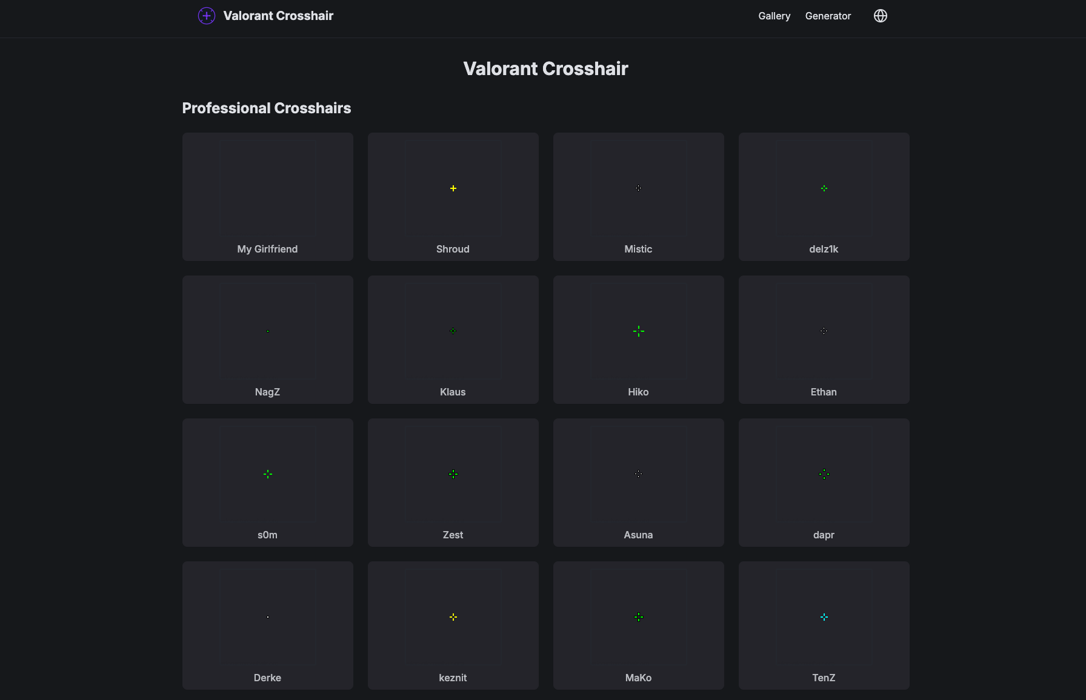Open the Generator menu item
Screen dimensions: 1086x700
[828, 16]
